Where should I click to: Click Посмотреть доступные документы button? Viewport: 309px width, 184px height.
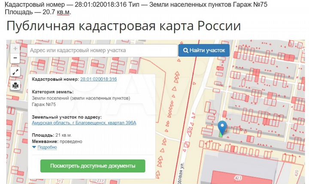coord(93,166)
